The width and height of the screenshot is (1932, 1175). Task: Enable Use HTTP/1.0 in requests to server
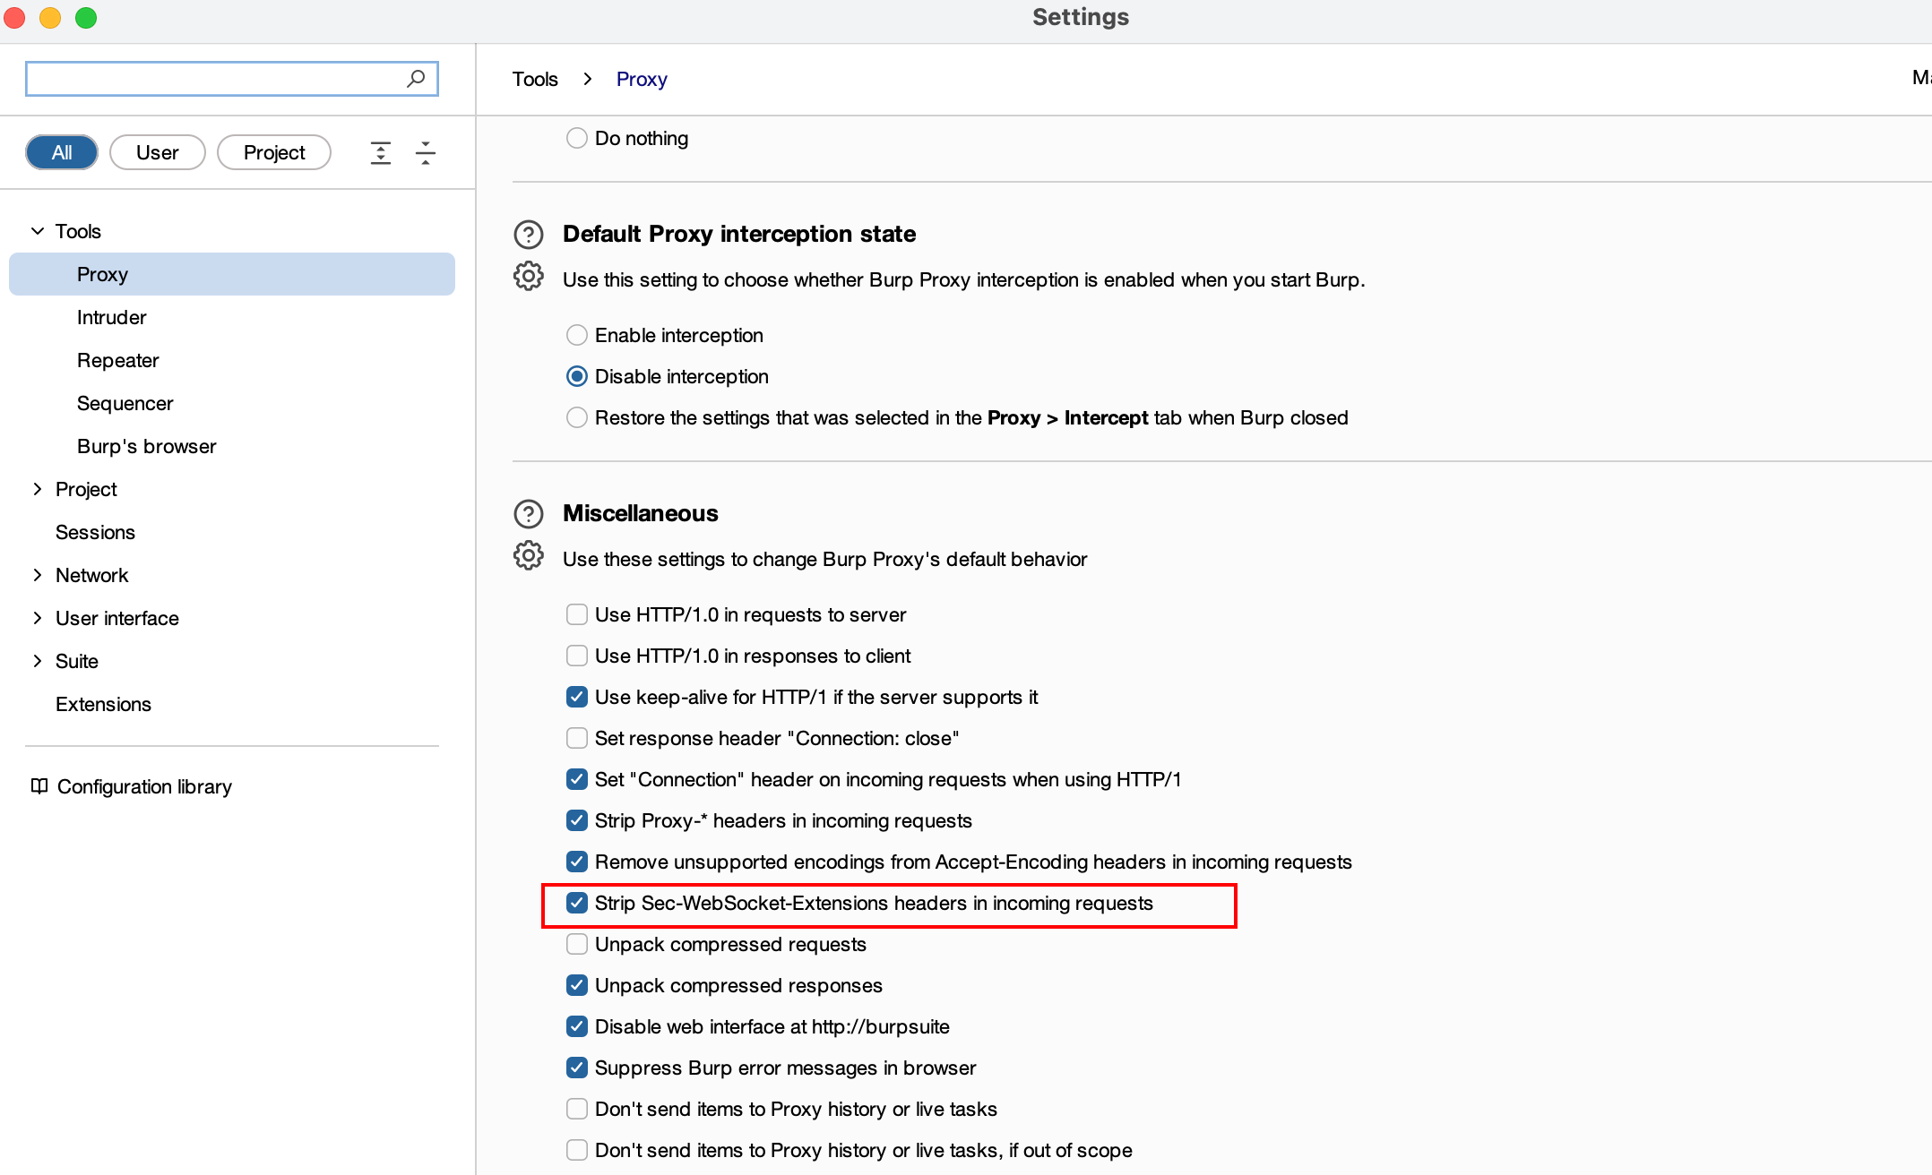point(577,614)
